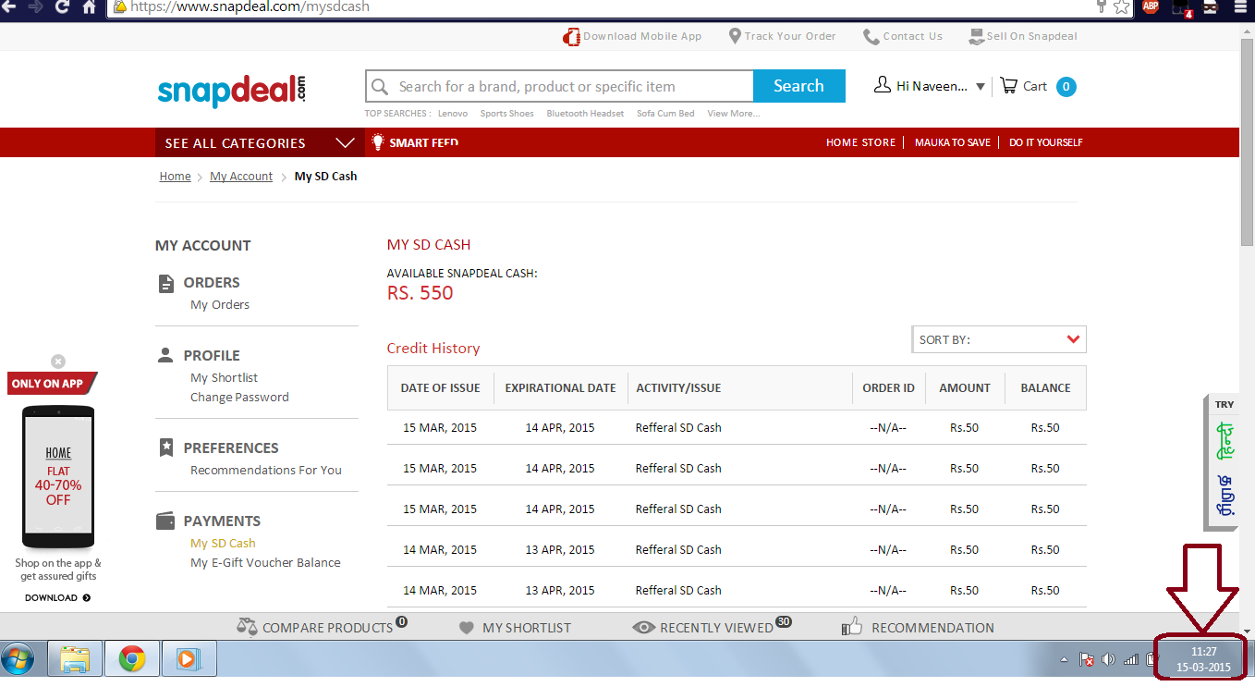Open Google Chrome from the taskbar
This screenshot has height=699, width=1255.
[x=131, y=659]
